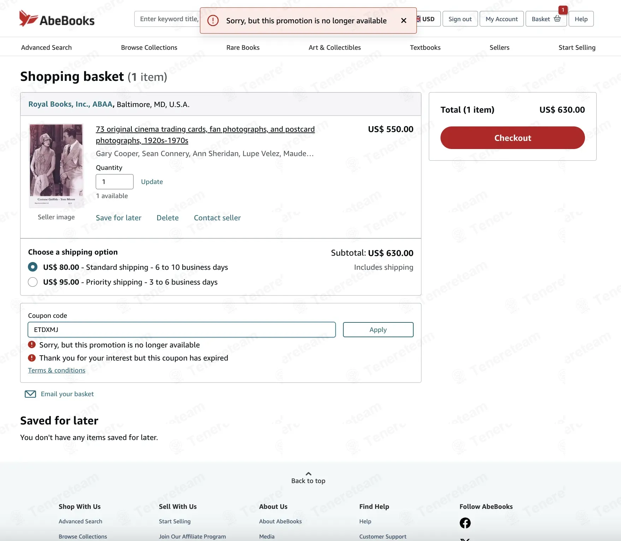621x541 pixels.
Task: Open Terms & conditions link
Action: tap(57, 370)
